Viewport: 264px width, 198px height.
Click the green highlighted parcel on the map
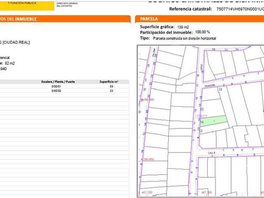pyautogui.click(x=214, y=121)
